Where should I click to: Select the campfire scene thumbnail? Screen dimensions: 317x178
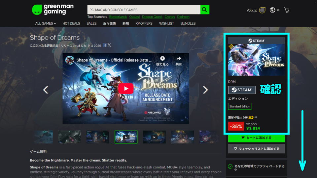tap(182, 137)
